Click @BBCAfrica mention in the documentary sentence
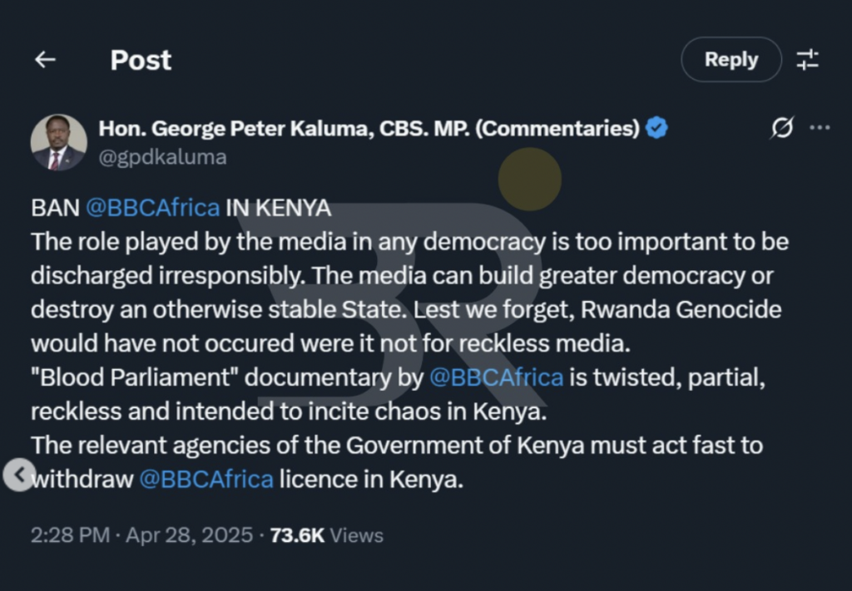Screen dimensions: 852x591 (x=496, y=377)
